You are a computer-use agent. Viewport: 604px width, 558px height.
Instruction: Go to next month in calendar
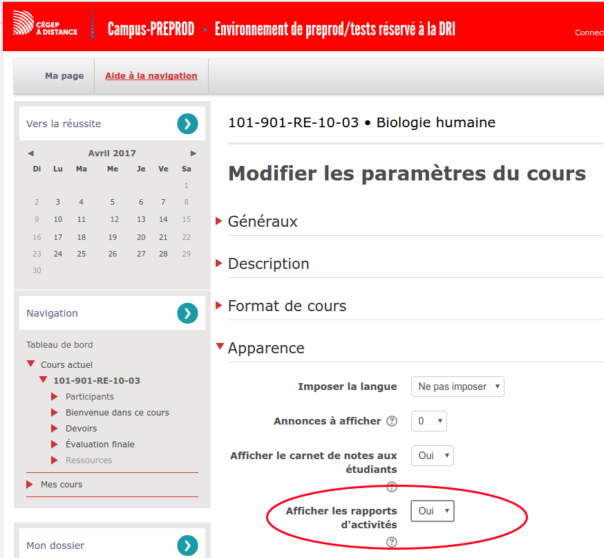tap(194, 154)
